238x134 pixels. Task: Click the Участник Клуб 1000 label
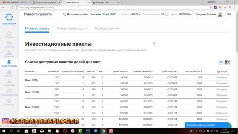[x=103, y=14]
